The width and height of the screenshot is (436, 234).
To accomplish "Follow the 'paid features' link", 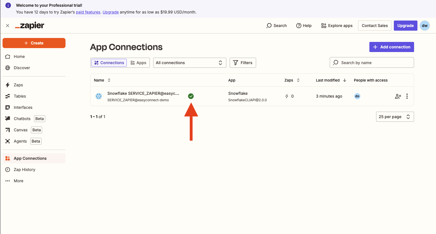I will [88, 12].
